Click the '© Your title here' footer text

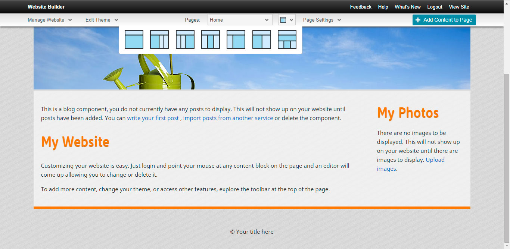(x=252, y=232)
